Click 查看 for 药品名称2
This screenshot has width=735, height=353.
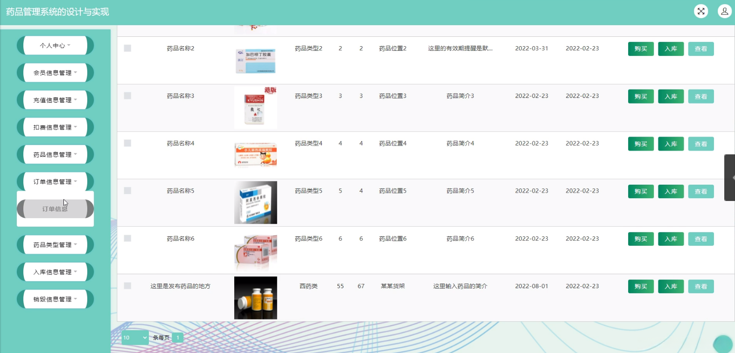click(x=701, y=49)
